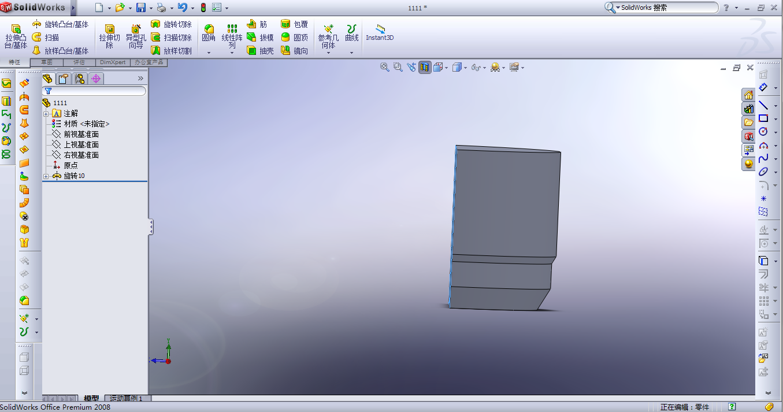Open the 异型孔向导 hole wizard
Image resolution: width=783 pixels, height=412 pixels.
[x=136, y=37]
